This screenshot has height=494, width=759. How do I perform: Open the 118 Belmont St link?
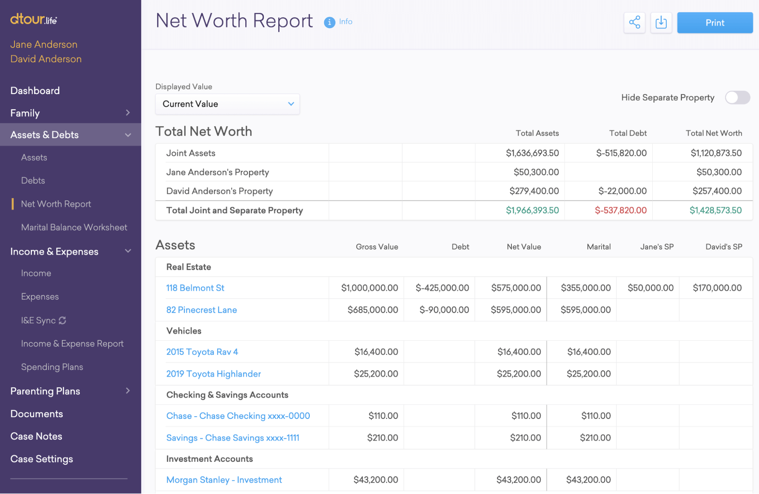point(195,288)
